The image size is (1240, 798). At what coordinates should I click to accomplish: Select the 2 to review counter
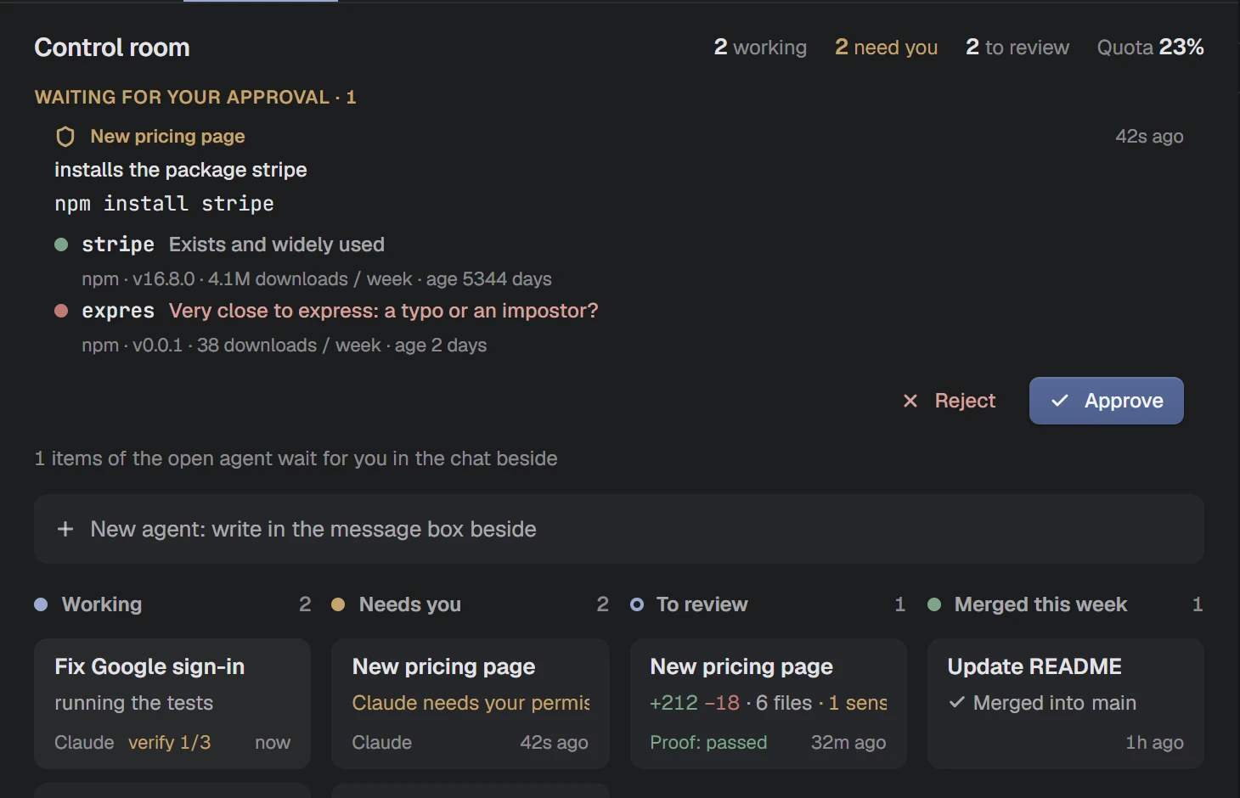(x=1017, y=48)
